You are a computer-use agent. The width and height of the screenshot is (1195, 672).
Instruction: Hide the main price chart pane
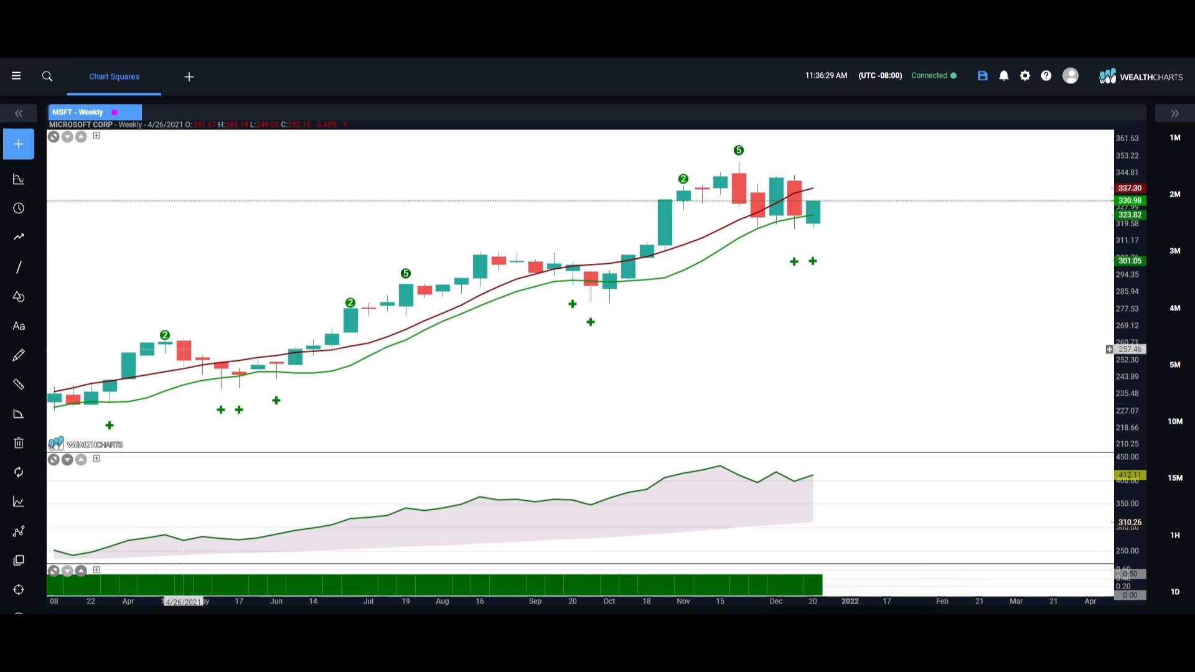tap(54, 137)
